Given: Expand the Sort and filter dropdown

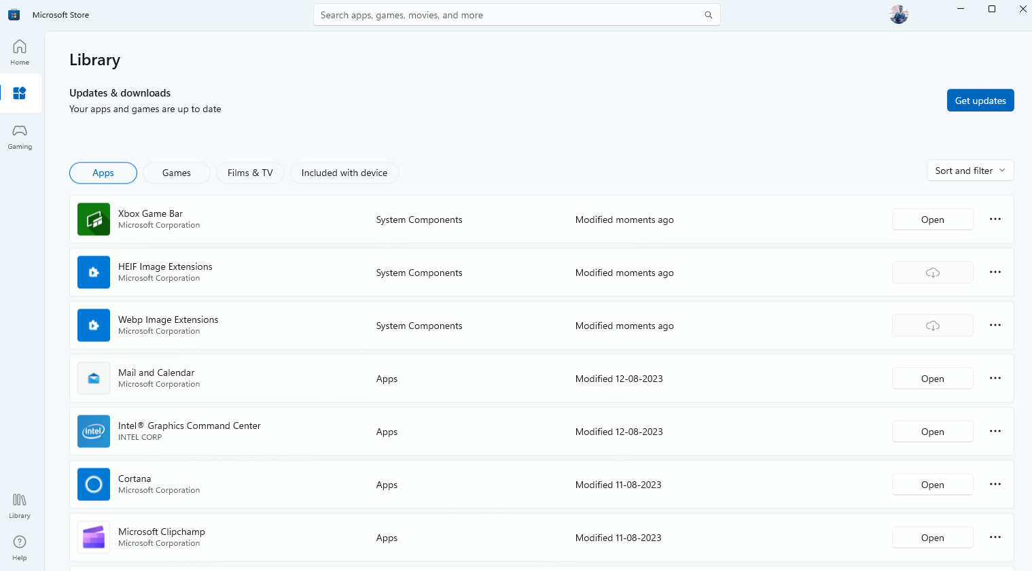Looking at the screenshot, I should click(969, 171).
